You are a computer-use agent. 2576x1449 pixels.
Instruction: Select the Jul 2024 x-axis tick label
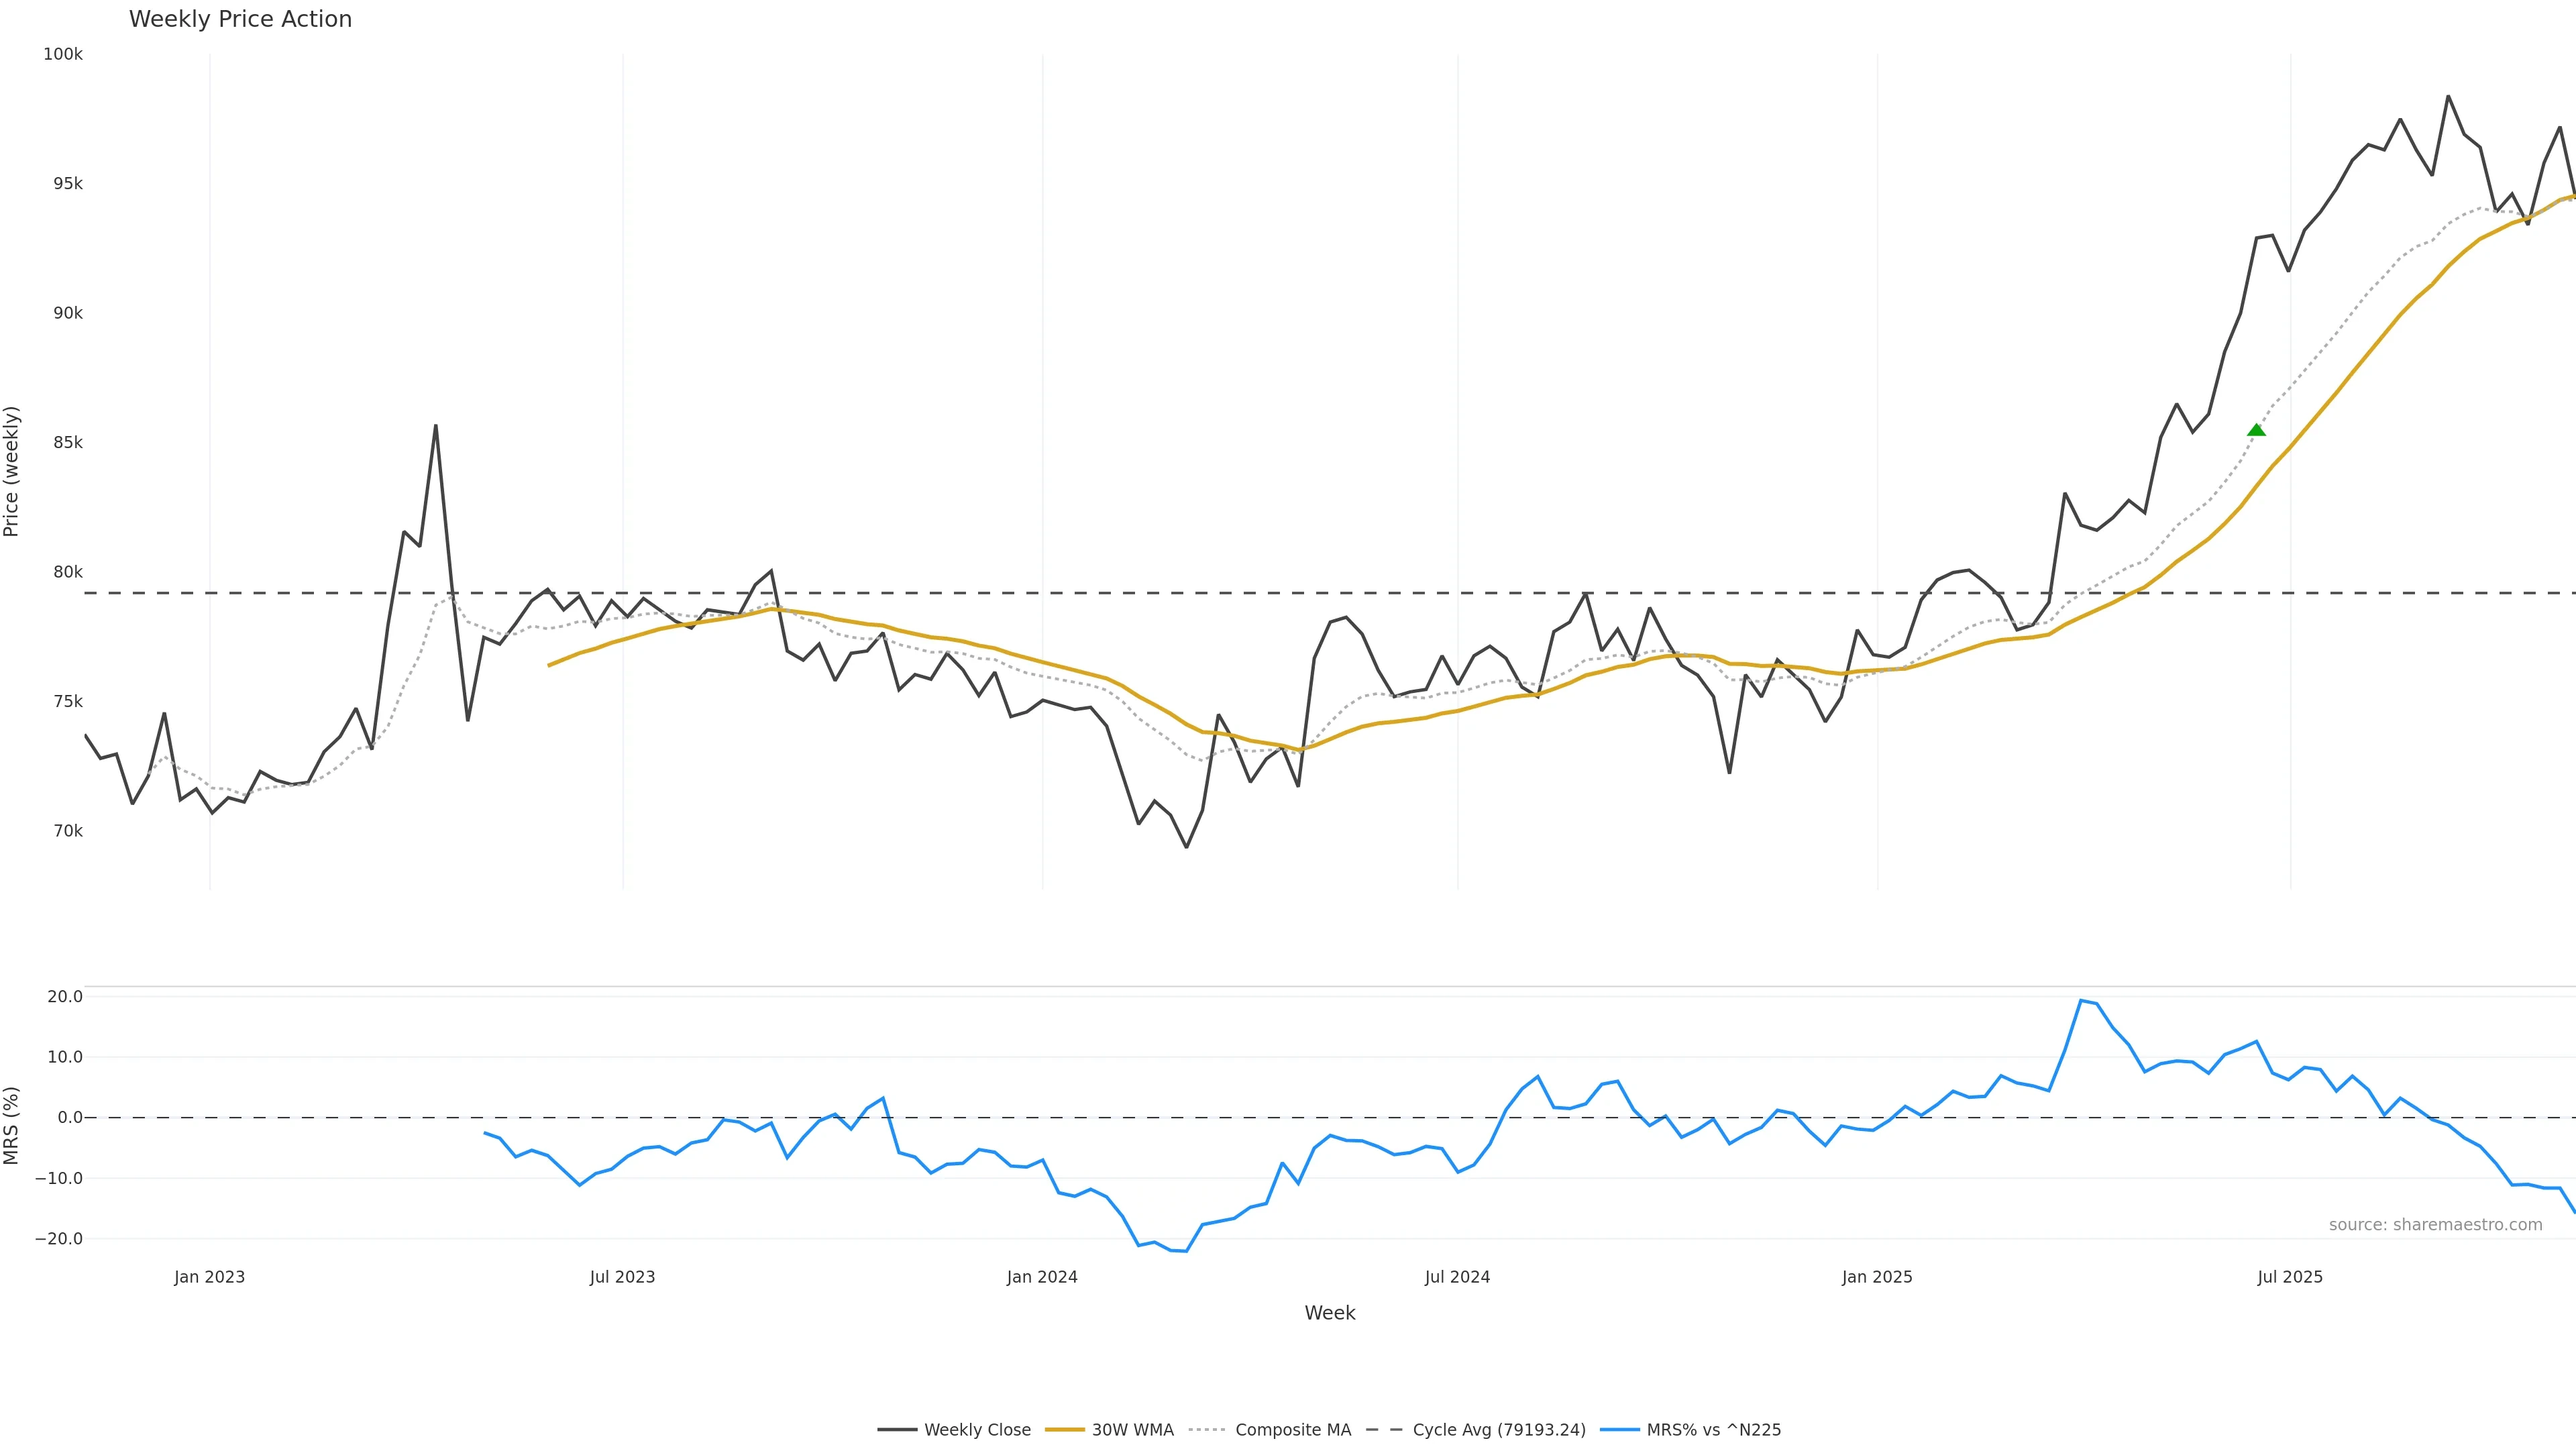[x=1457, y=1277]
